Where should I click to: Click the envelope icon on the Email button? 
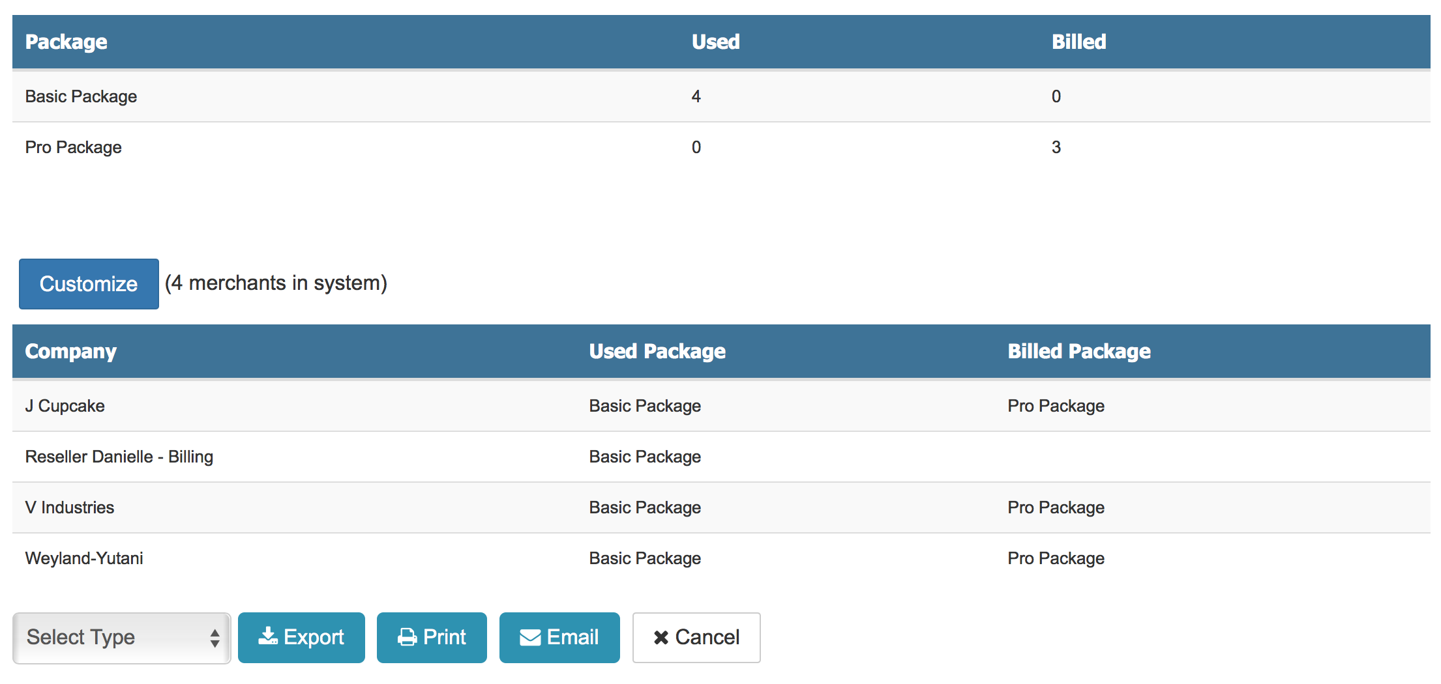point(529,637)
